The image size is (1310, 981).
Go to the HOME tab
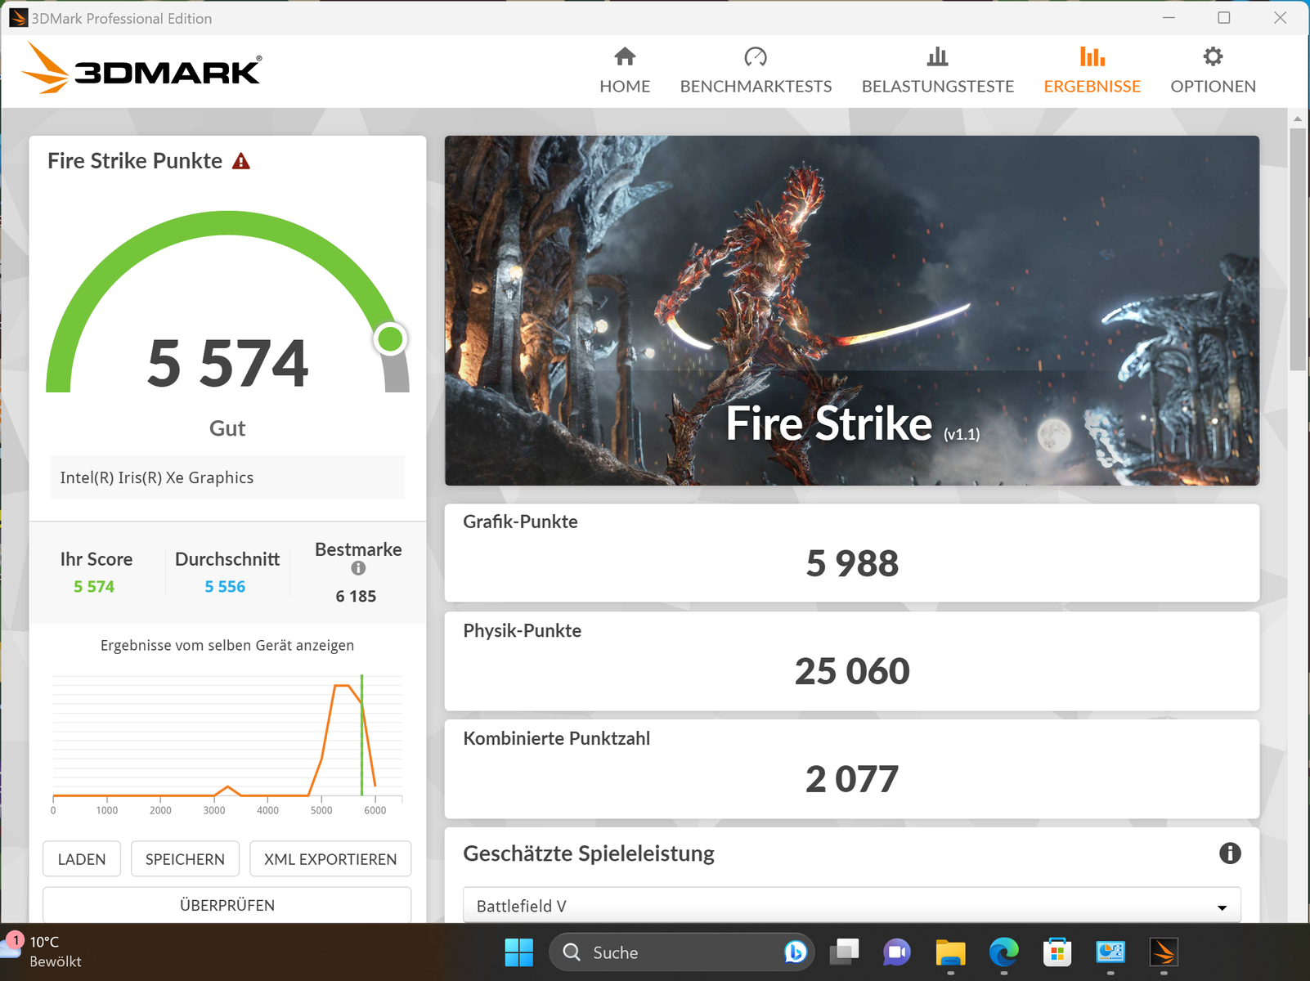(x=625, y=70)
